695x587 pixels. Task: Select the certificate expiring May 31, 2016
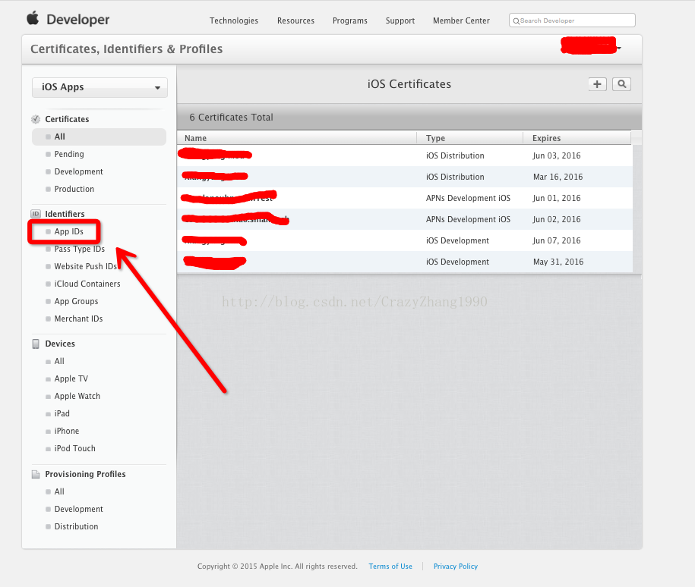(x=405, y=262)
